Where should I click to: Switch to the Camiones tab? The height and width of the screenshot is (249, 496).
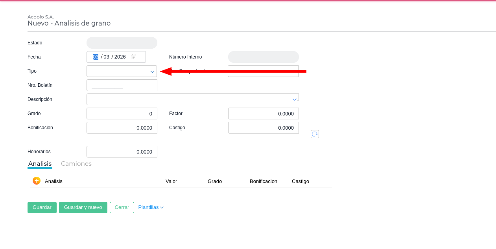point(76,164)
